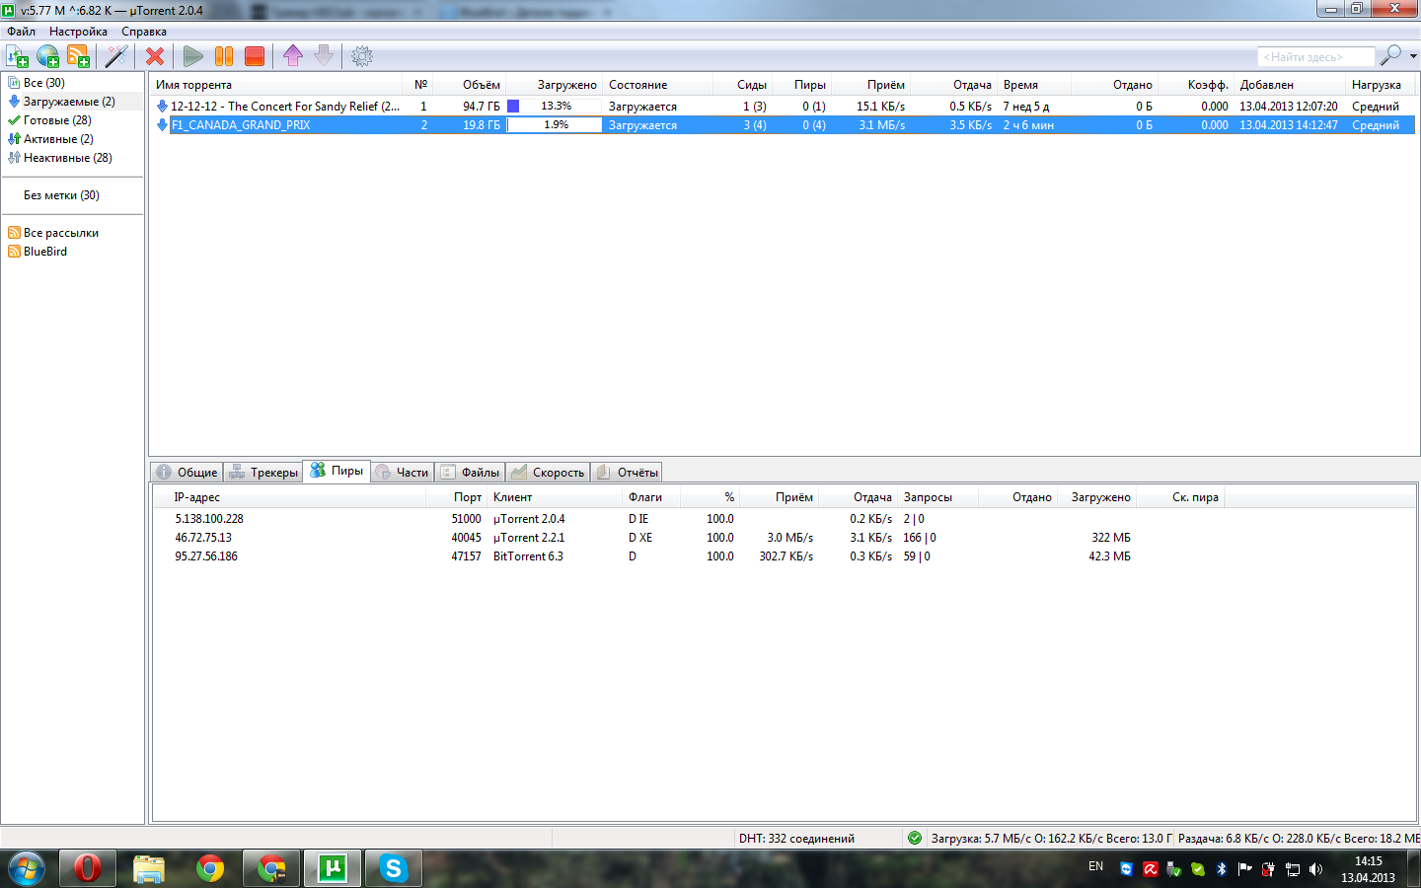Click the green Start torrent button
Screen dimensions: 1421x888
coord(193,56)
